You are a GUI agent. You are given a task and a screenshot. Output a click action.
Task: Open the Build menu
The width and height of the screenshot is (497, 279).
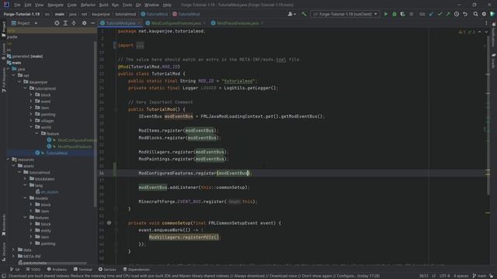103,5
